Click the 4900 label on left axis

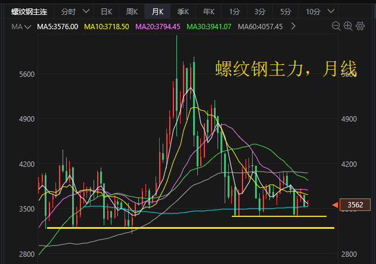tap(27, 119)
